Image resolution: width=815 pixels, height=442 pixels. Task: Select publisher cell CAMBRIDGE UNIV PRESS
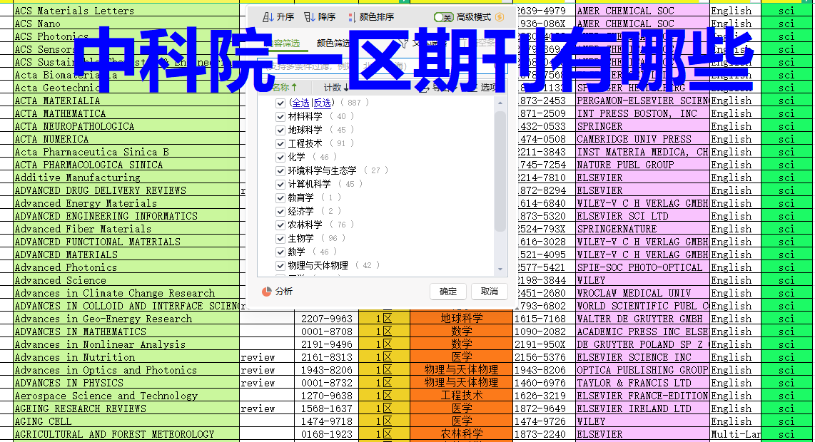pos(642,139)
